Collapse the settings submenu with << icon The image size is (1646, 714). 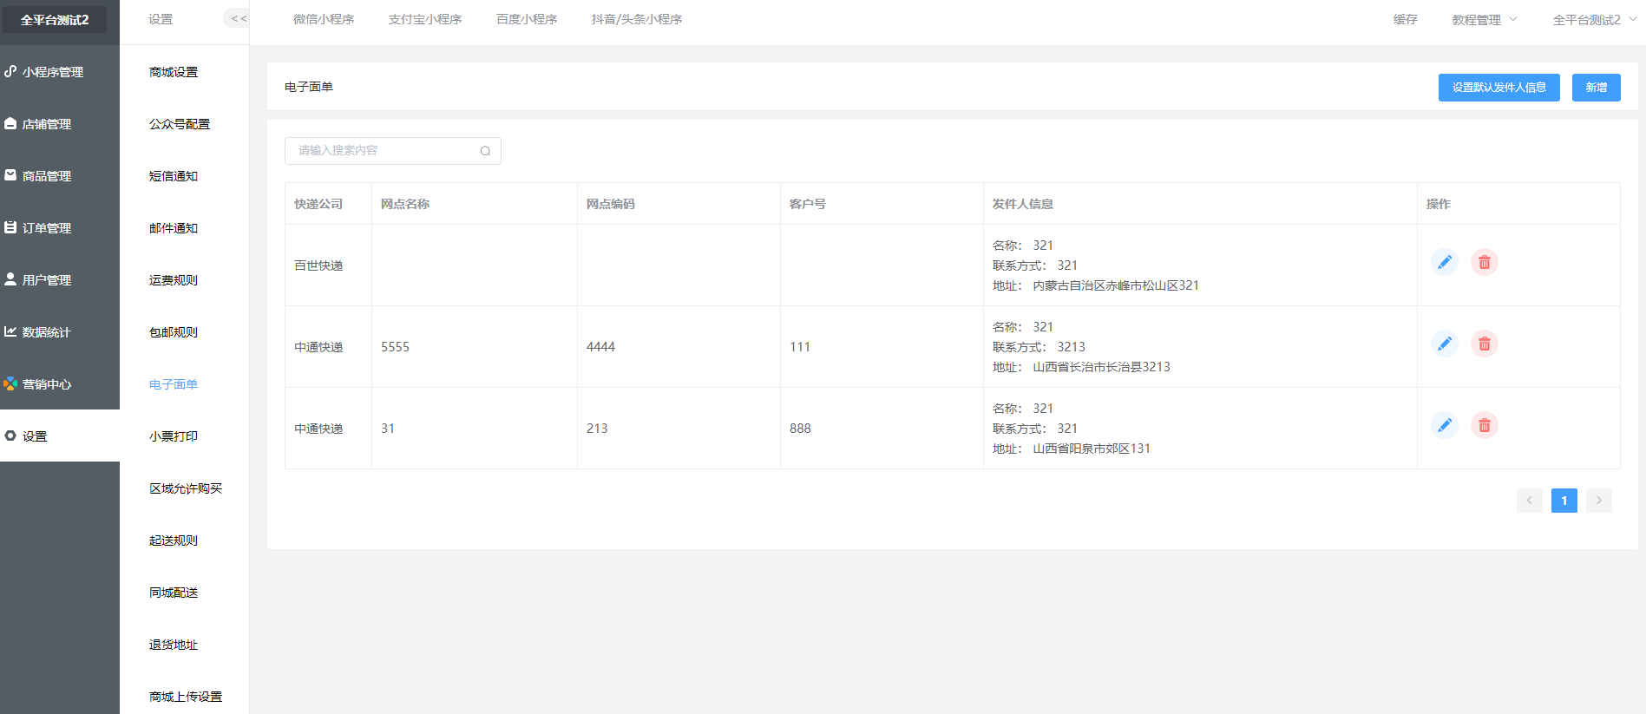[239, 18]
